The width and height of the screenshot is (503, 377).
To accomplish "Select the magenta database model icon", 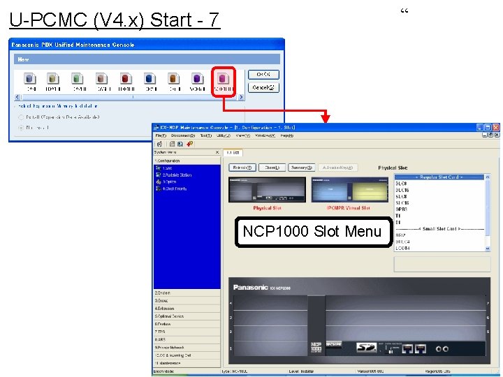I will [x=224, y=78].
